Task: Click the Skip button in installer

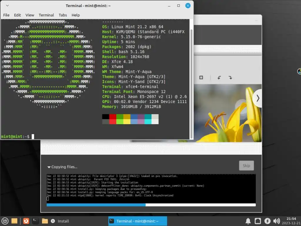Action: pyautogui.click(x=246, y=165)
